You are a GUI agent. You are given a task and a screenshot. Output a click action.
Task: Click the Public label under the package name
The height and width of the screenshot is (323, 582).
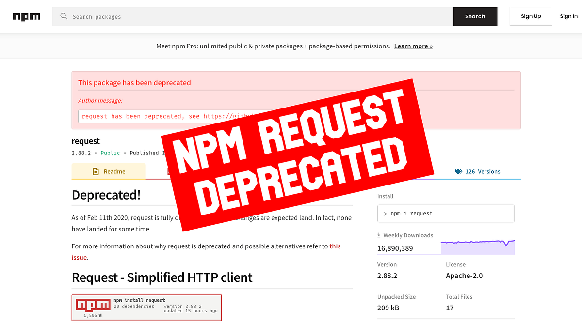click(x=110, y=153)
